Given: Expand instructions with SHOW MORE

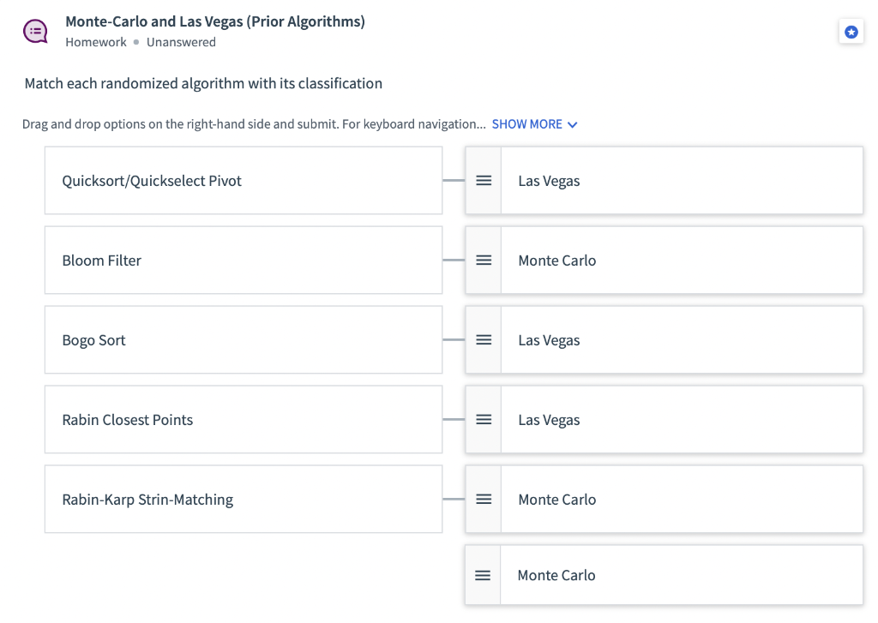Looking at the screenshot, I should 526,124.
